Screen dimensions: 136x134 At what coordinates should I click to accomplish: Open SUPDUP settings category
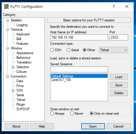(x=23, y=109)
